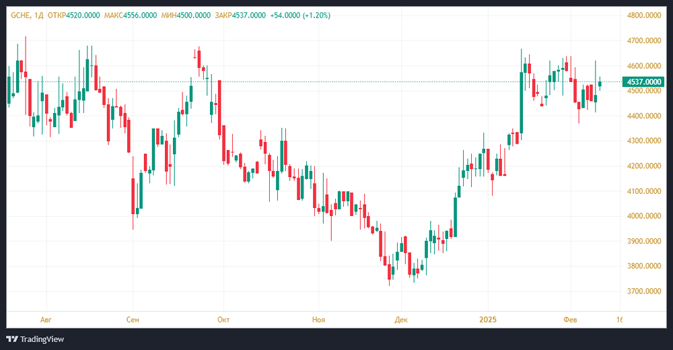Click the TradingView logo
Screen dimensions: 673x350
coord(35,339)
